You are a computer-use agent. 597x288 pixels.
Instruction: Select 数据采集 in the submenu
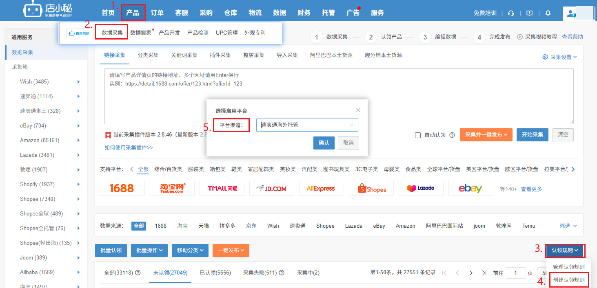[x=112, y=33]
